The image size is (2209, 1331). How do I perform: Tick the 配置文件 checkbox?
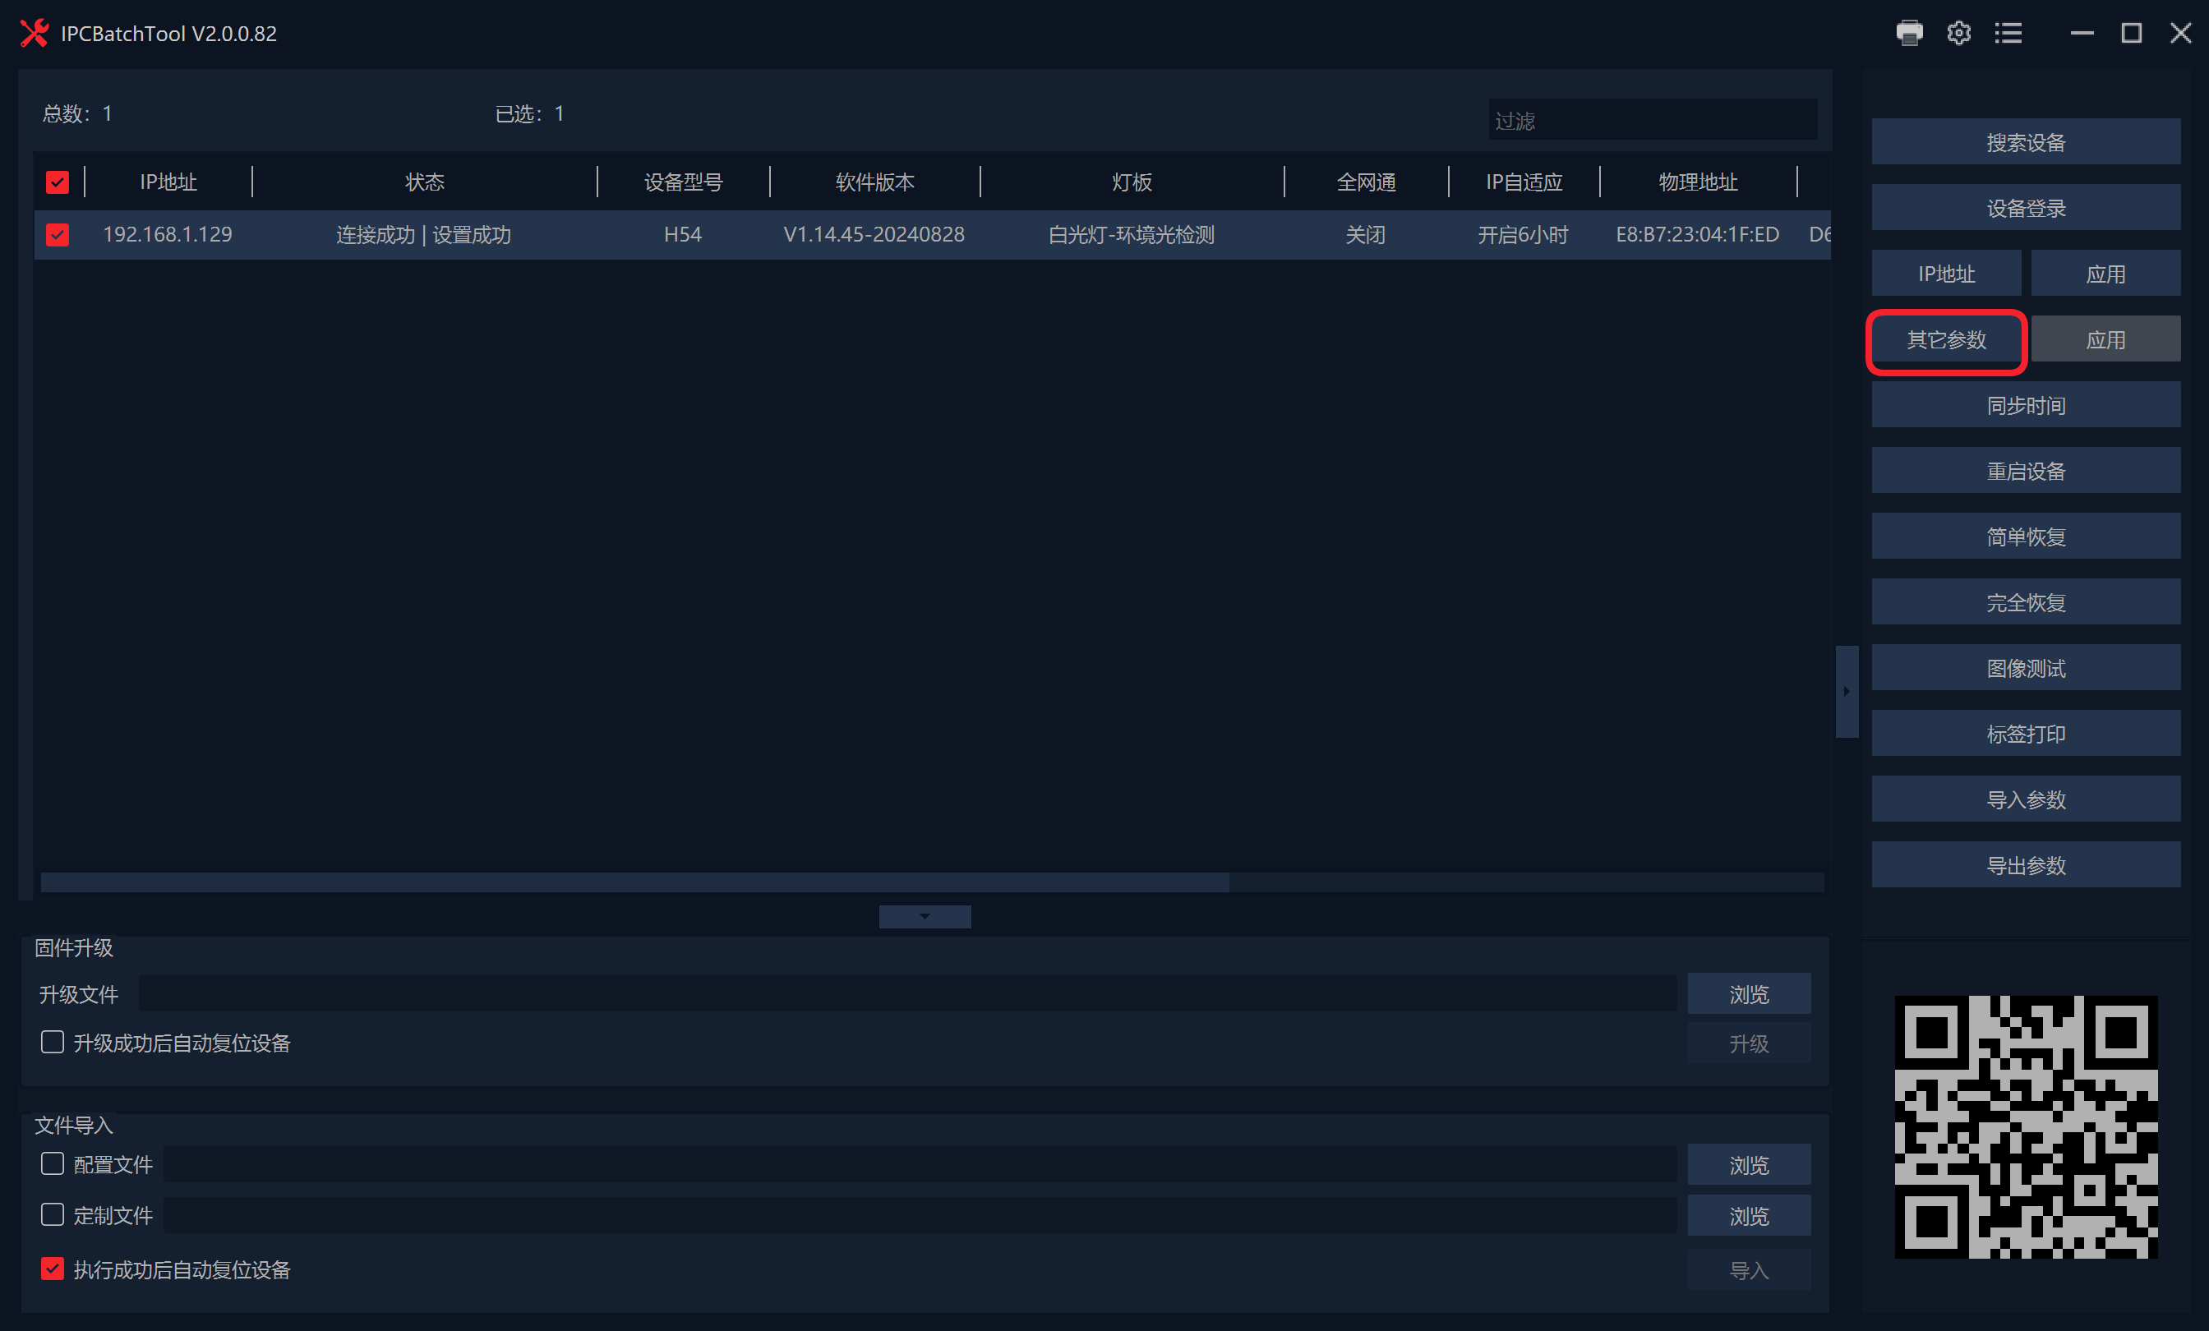(53, 1163)
